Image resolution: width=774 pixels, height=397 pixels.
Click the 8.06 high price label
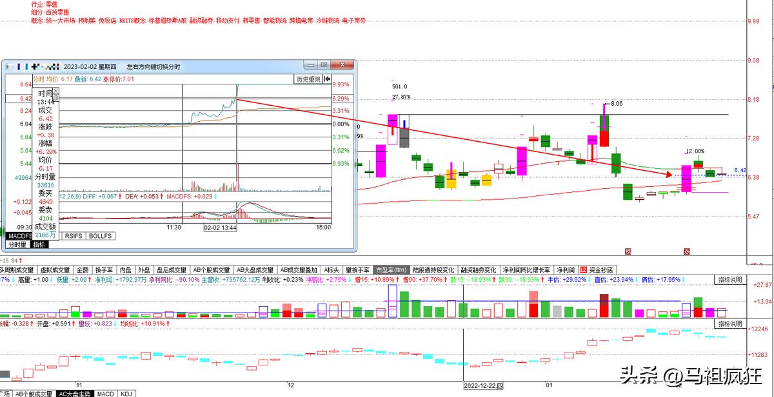click(x=617, y=103)
